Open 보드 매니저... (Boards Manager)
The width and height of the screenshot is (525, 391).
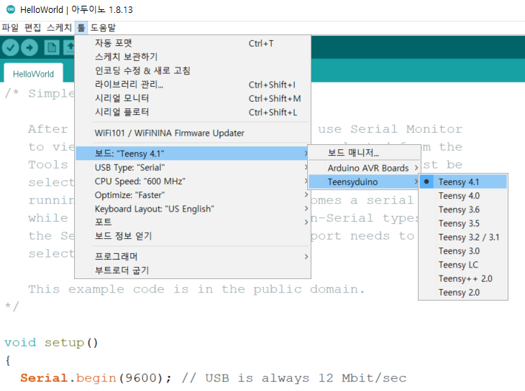(364, 153)
